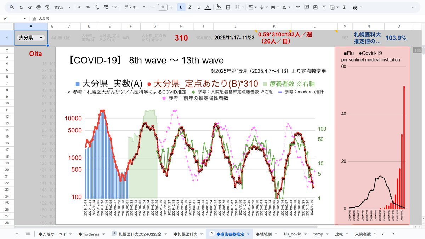Toggle strikethrough formatting
Viewport: 425px width, 239px height.
tap(198, 7)
